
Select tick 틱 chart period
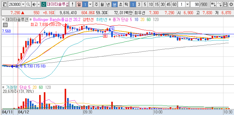coord(126,4)
